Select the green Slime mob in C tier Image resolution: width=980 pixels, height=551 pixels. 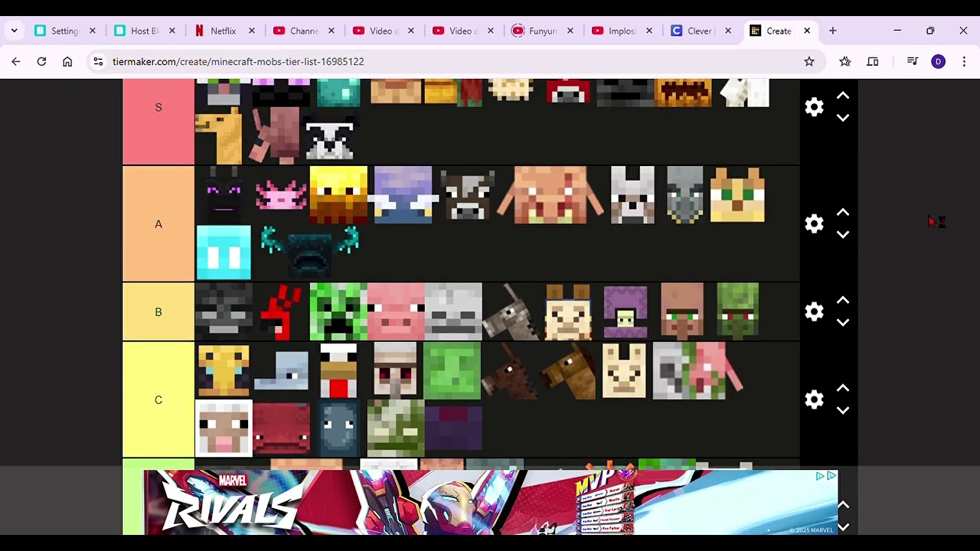pos(452,370)
